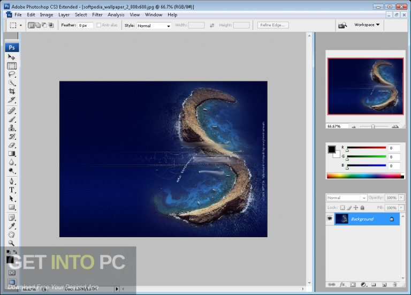Choose Add to selection mode
The width and height of the screenshot is (411, 295).
point(38,25)
